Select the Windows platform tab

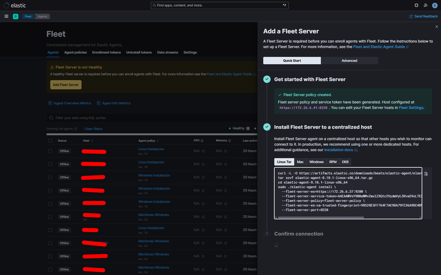[317, 162]
